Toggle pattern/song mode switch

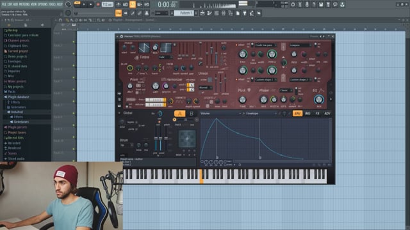78,4
